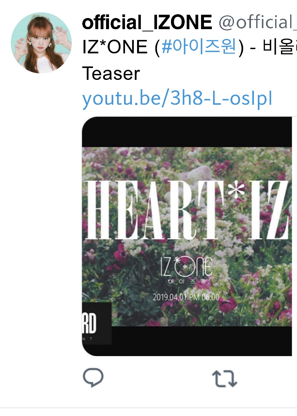Open the official_IZONE profile avatar

click(41, 43)
